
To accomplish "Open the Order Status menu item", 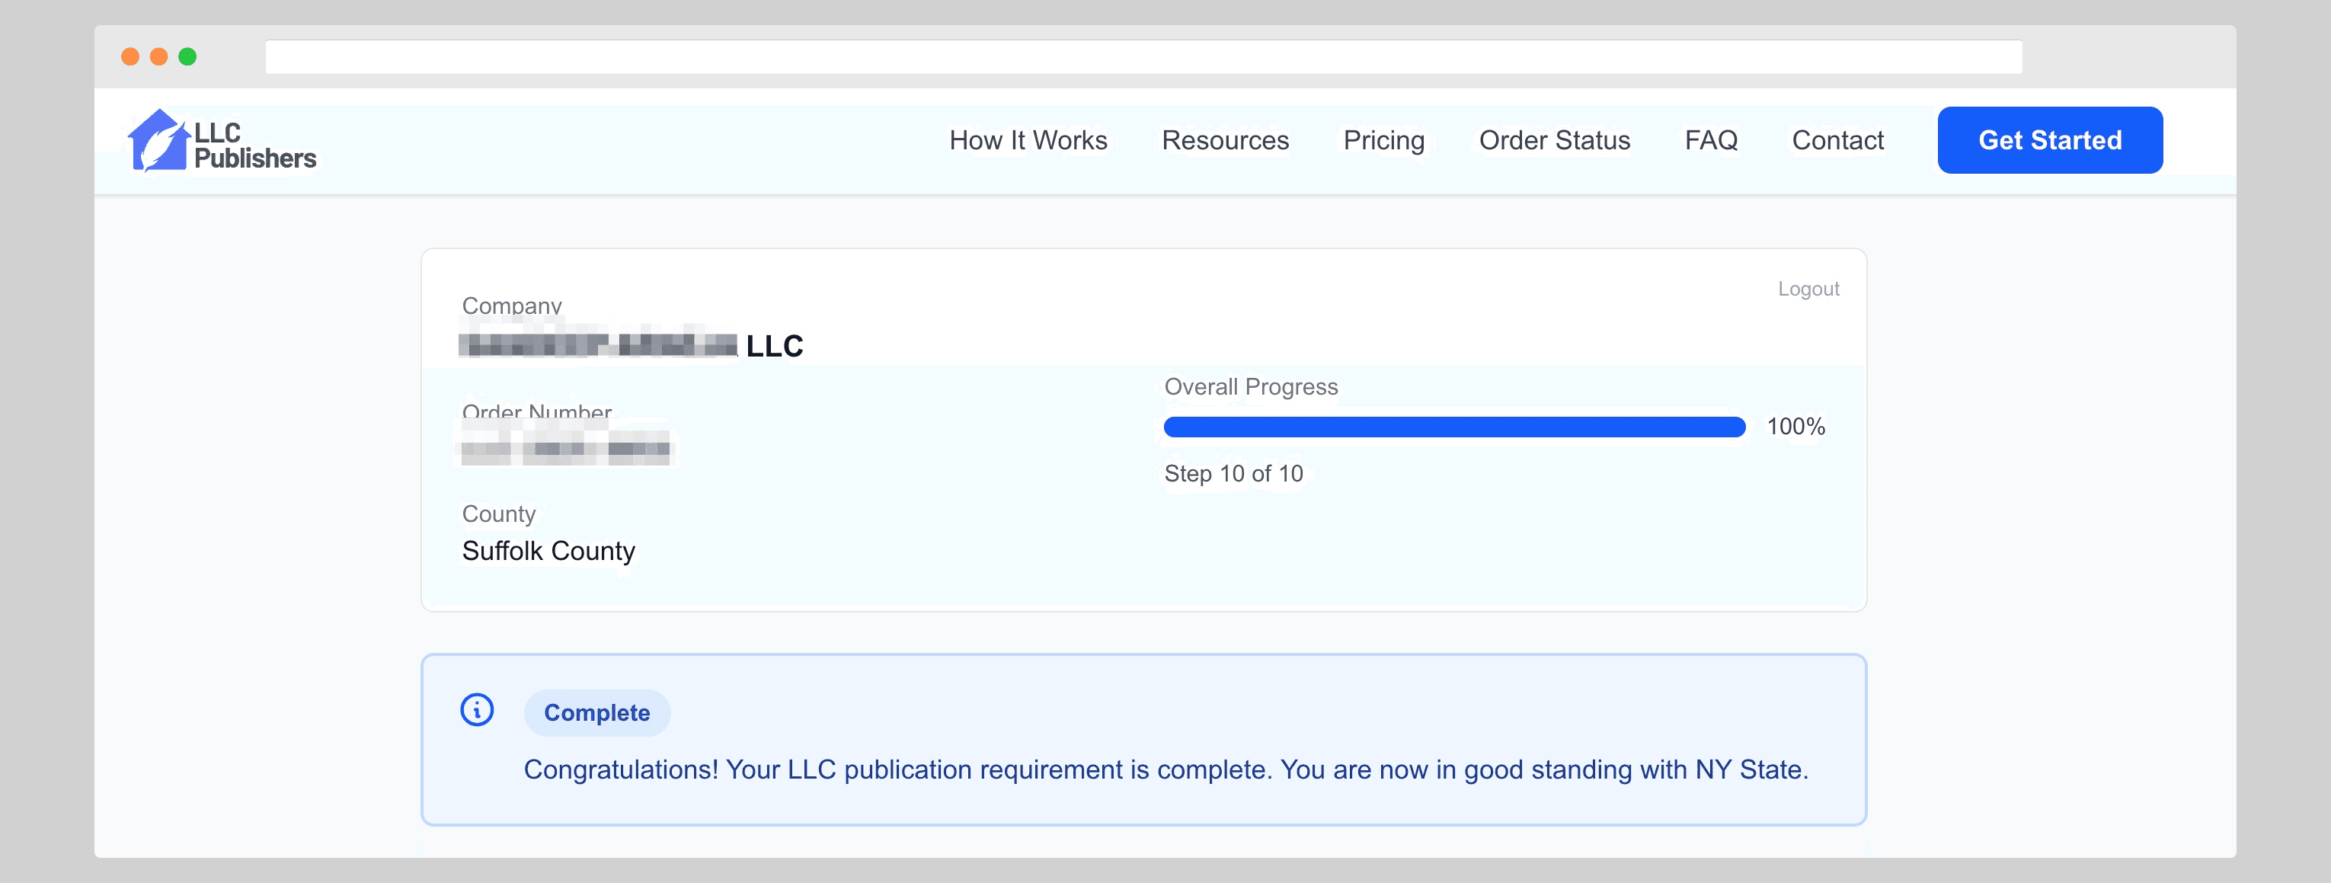I will (x=1554, y=140).
